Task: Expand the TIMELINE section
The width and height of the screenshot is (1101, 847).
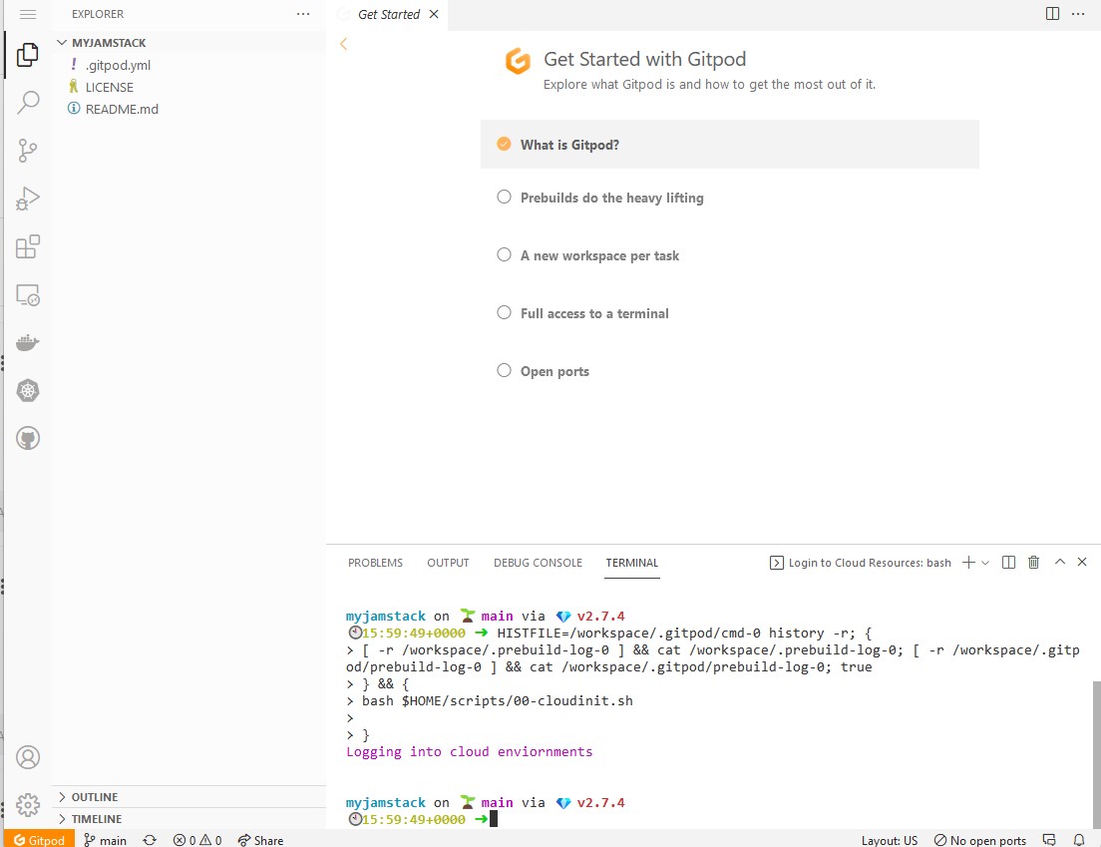Action: (x=188, y=819)
